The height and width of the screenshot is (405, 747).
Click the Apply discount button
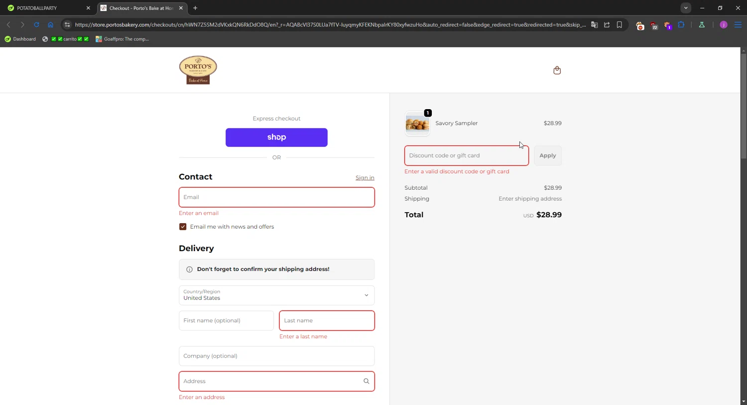click(x=548, y=155)
